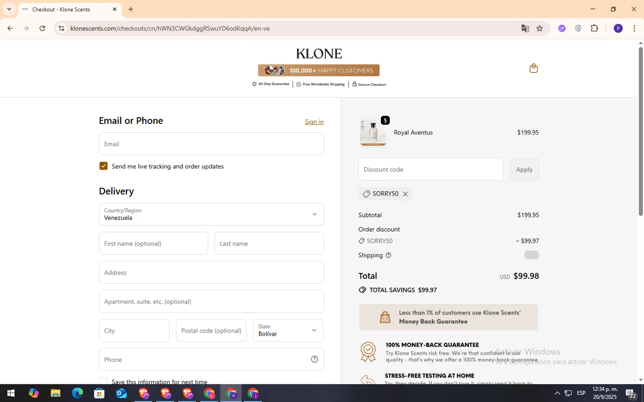Focus the Discount code field
The width and height of the screenshot is (644, 402).
click(x=431, y=169)
